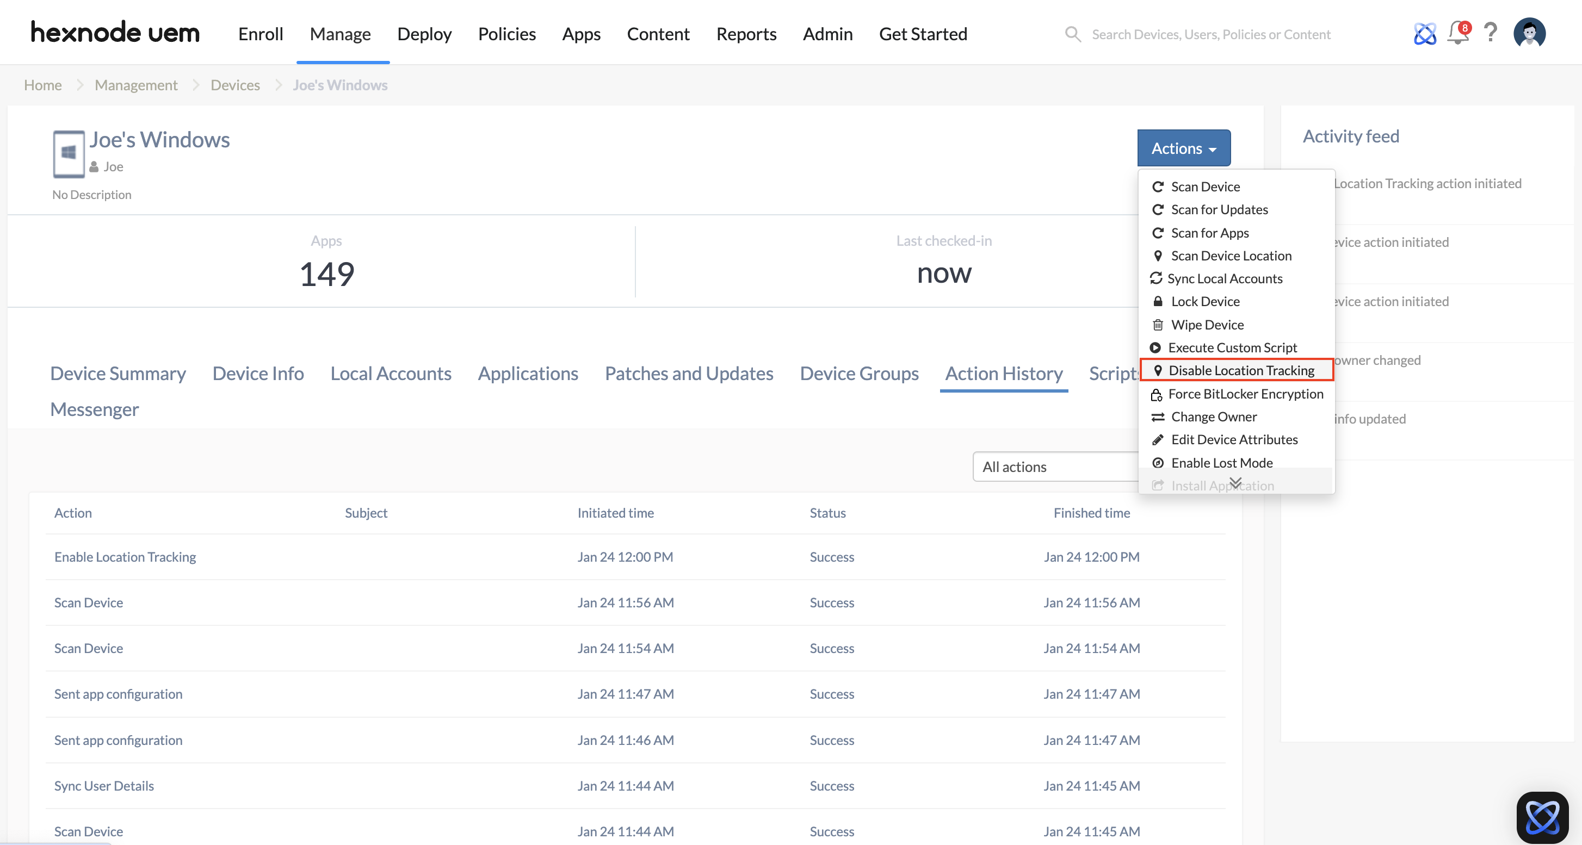The height and width of the screenshot is (845, 1582).
Task: Switch to Device Info tab
Action: click(258, 373)
